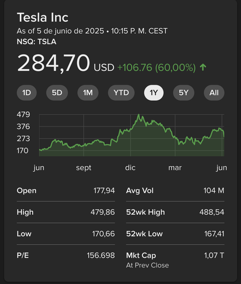Select the 1D time range

27,93
